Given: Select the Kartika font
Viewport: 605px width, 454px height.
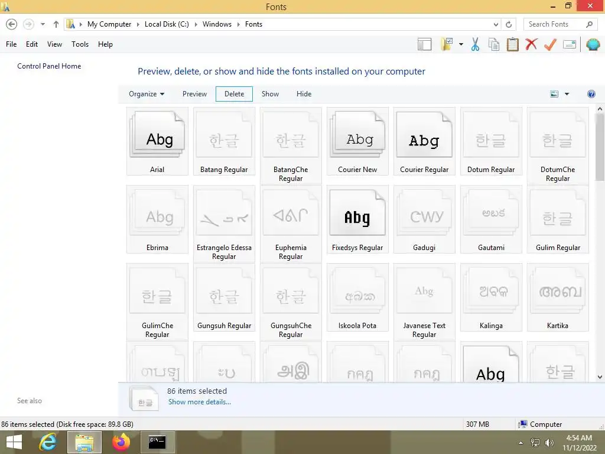Looking at the screenshot, I should [558, 297].
